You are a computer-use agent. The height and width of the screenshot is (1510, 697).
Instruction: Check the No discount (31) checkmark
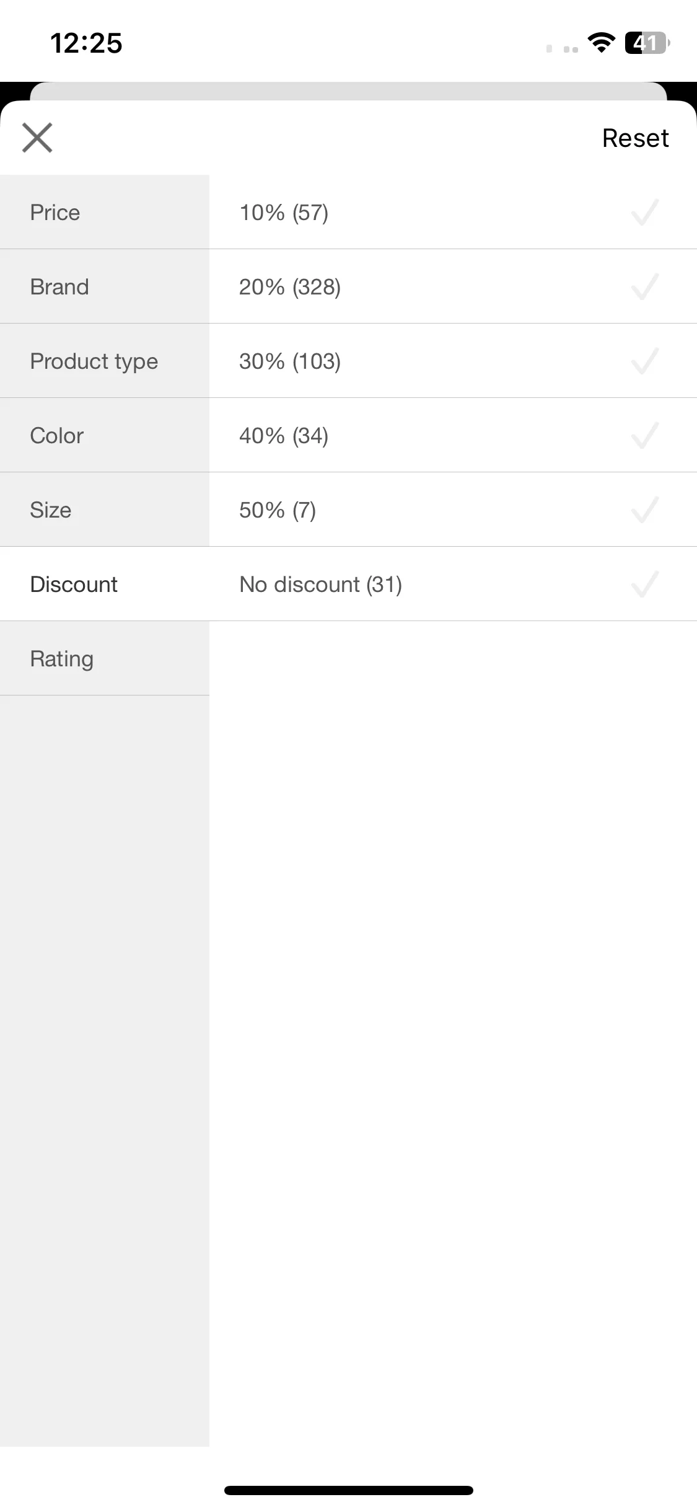tap(644, 585)
